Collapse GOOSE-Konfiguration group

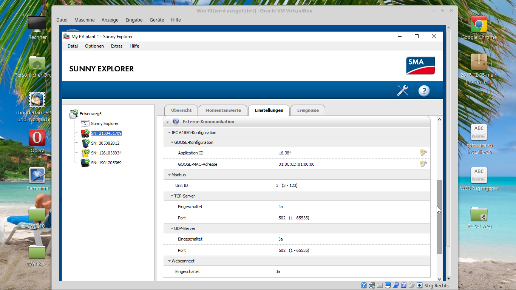pyautogui.click(x=172, y=142)
